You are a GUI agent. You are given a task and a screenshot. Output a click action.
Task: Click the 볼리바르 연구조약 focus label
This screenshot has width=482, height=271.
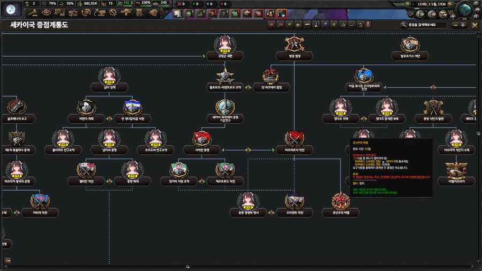coord(63,150)
